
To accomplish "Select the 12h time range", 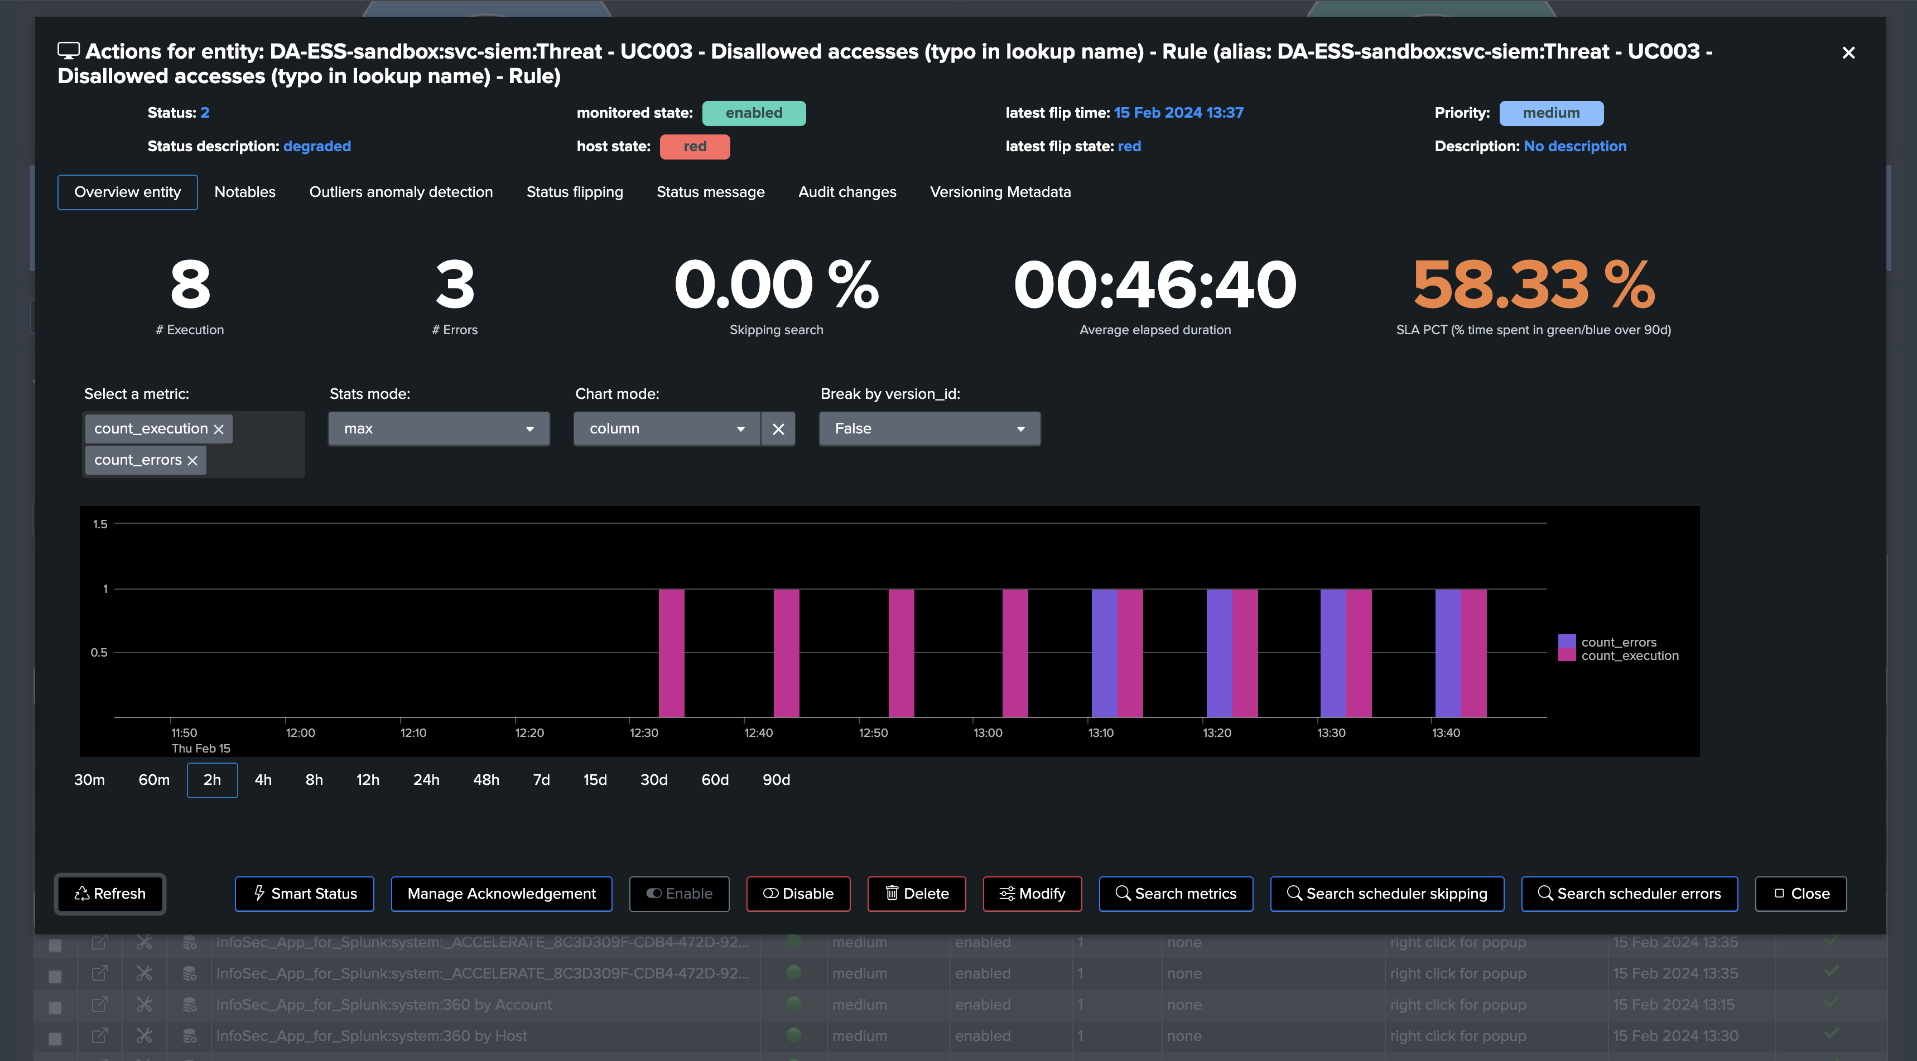I will coord(368,780).
